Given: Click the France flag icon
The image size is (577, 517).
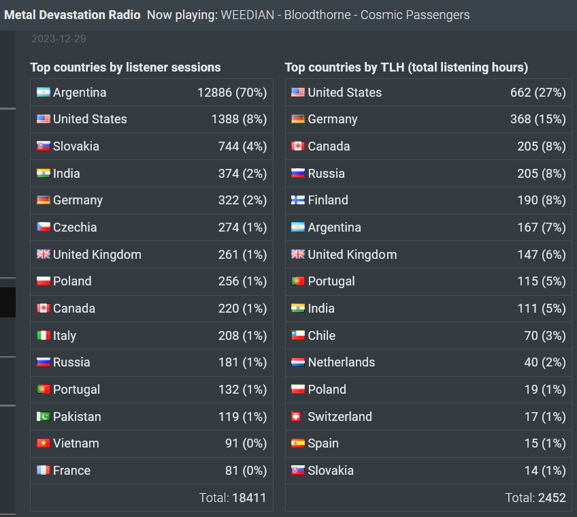Looking at the screenshot, I should [44, 470].
